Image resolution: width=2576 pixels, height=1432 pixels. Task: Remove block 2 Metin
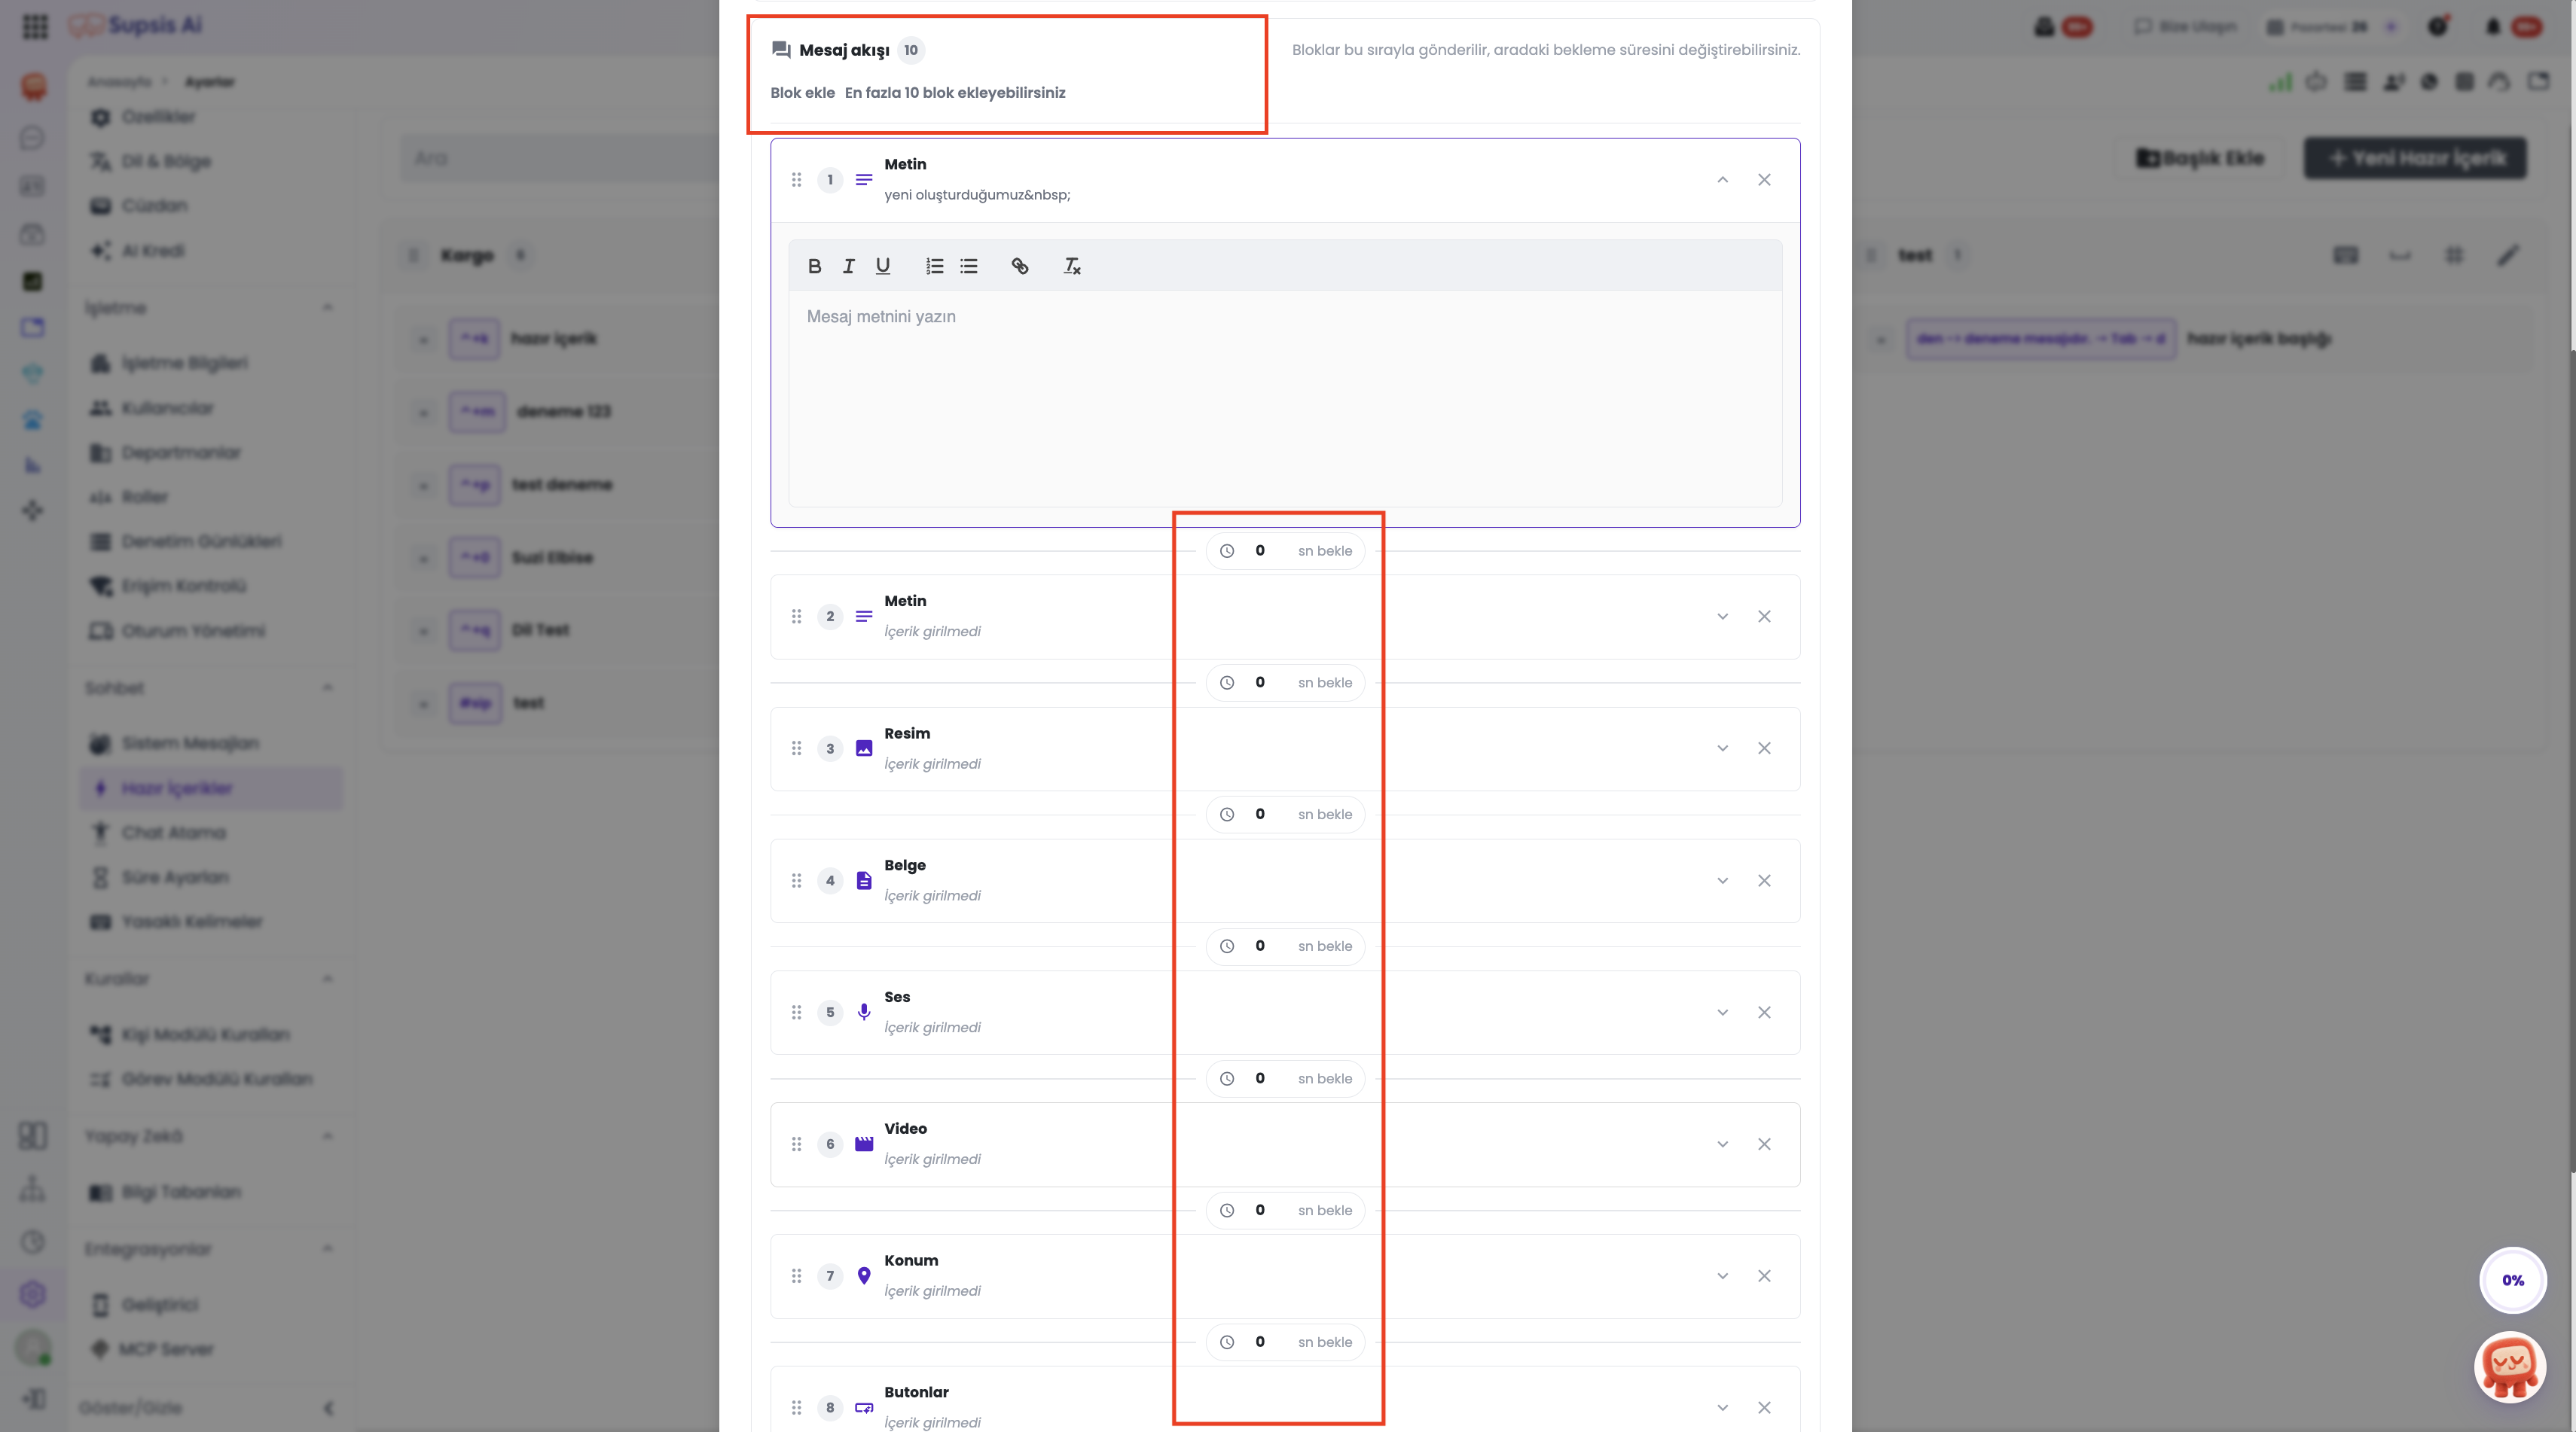tap(1764, 617)
